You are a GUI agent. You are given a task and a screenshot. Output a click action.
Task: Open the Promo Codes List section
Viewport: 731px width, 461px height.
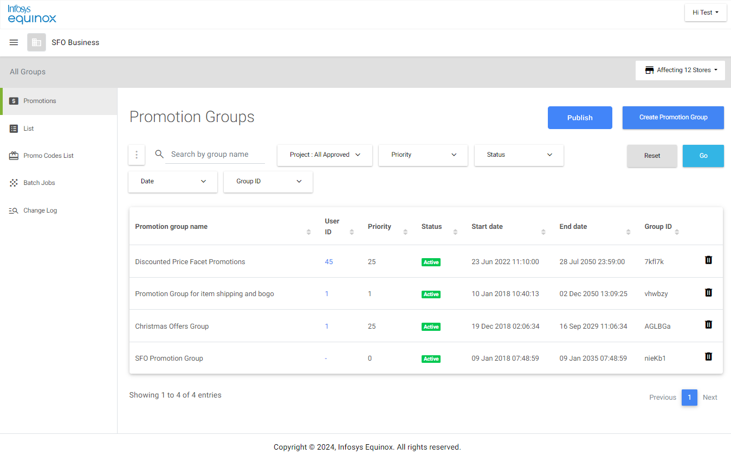click(48, 156)
